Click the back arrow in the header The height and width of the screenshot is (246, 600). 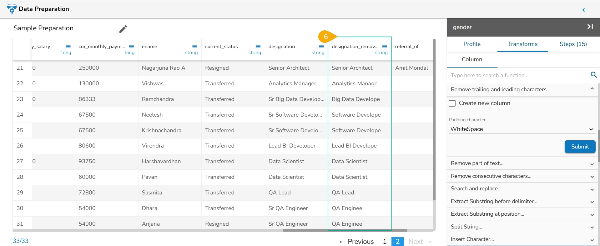pos(585,10)
